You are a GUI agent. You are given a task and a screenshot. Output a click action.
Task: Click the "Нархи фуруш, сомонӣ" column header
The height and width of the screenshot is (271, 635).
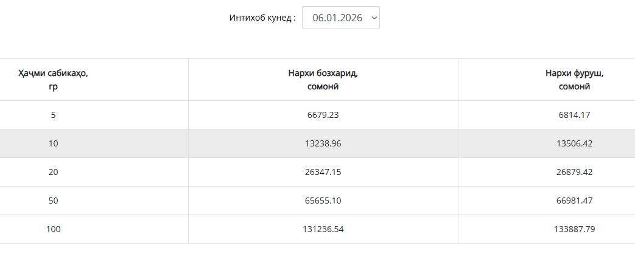(574, 80)
